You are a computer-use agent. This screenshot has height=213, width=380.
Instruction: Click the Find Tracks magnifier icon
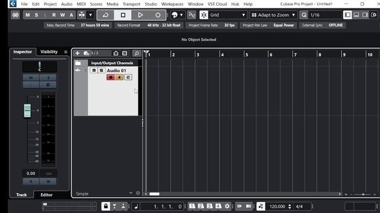tap(137, 53)
